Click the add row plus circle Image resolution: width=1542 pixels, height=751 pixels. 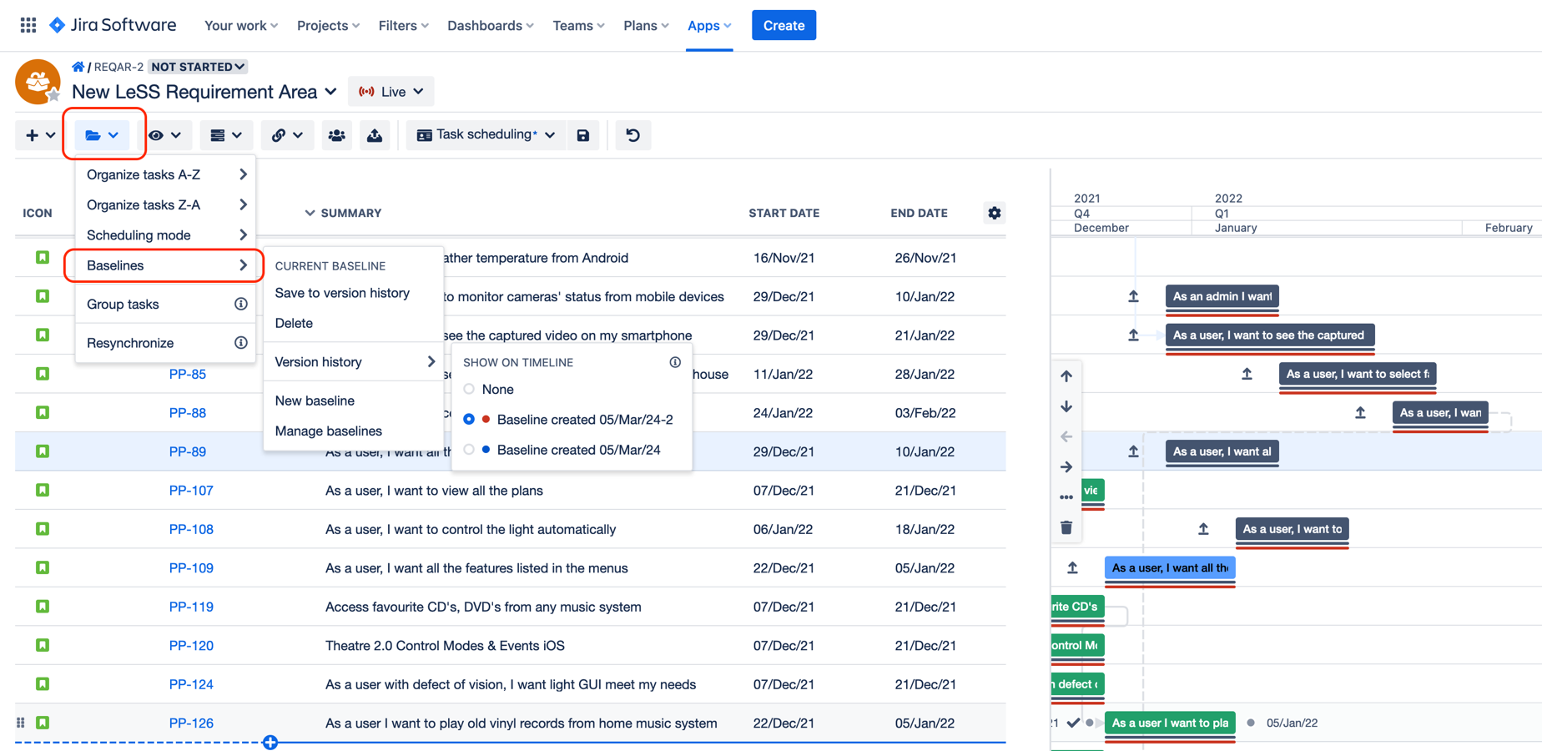coord(270,742)
